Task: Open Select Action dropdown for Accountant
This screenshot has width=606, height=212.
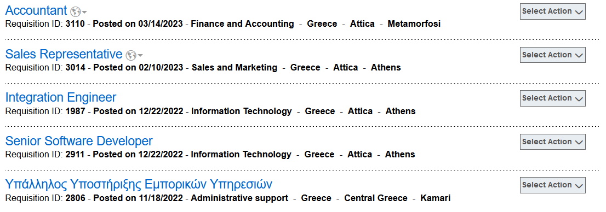Action: (553, 11)
